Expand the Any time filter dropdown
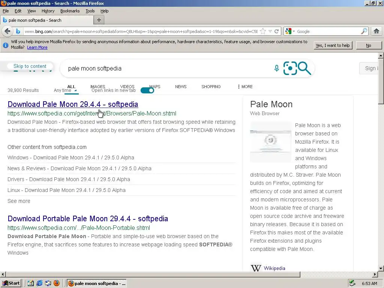 [65, 90]
